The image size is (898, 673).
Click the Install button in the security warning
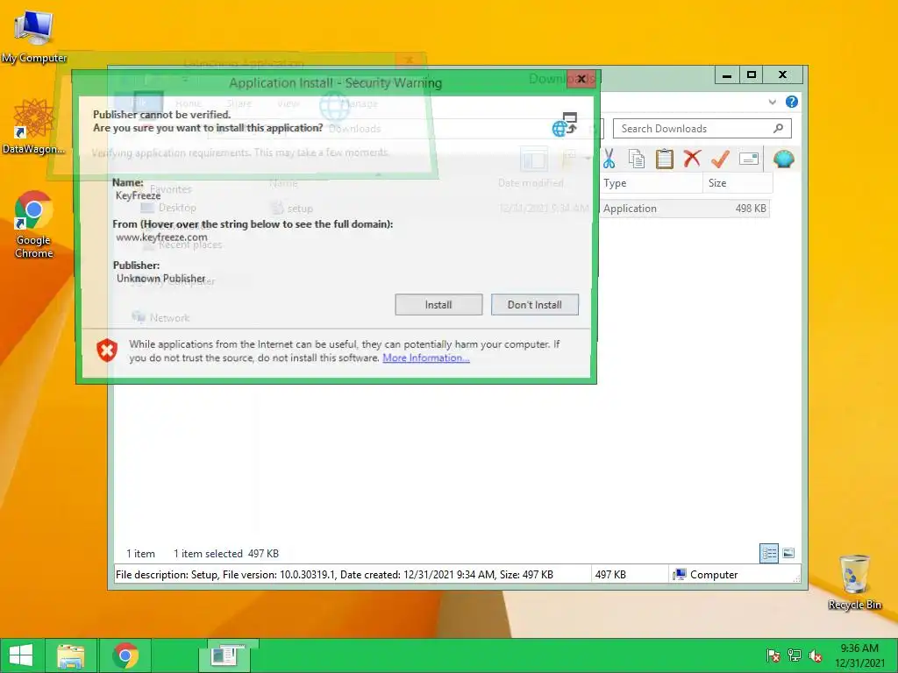click(438, 304)
